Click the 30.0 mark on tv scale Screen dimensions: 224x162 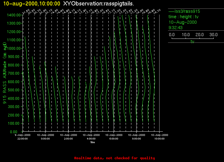coord(214,35)
